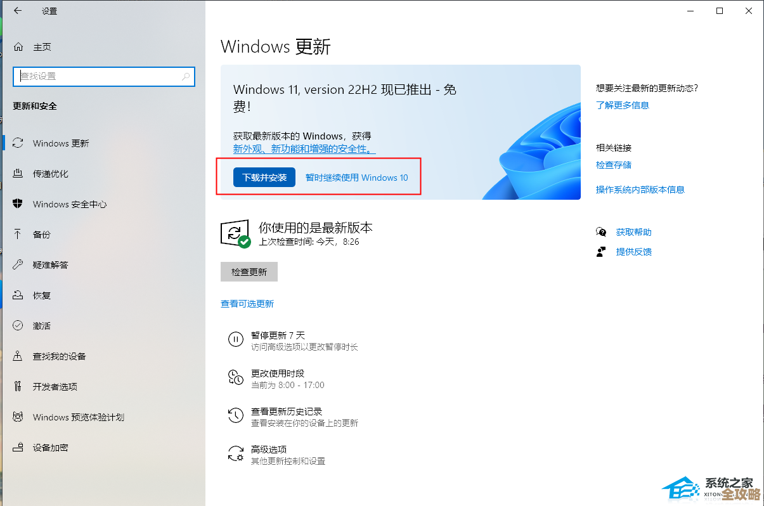Click the back arrow at top left
The height and width of the screenshot is (506, 764).
pyautogui.click(x=16, y=10)
